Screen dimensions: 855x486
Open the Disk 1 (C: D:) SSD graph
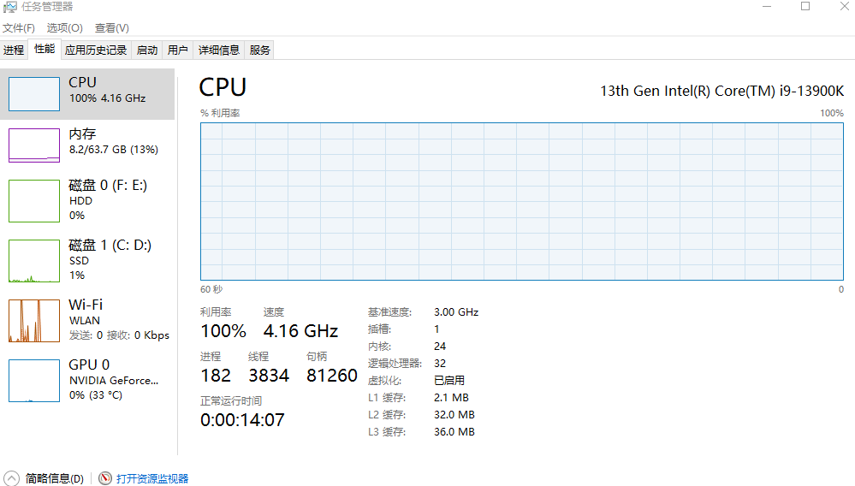point(34,260)
